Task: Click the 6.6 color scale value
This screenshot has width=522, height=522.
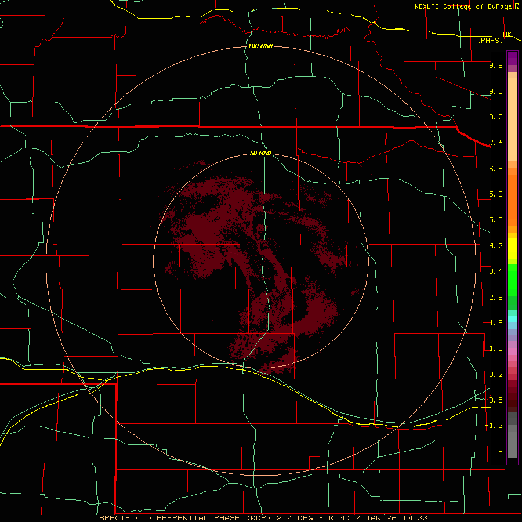Action: pyautogui.click(x=496, y=168)
